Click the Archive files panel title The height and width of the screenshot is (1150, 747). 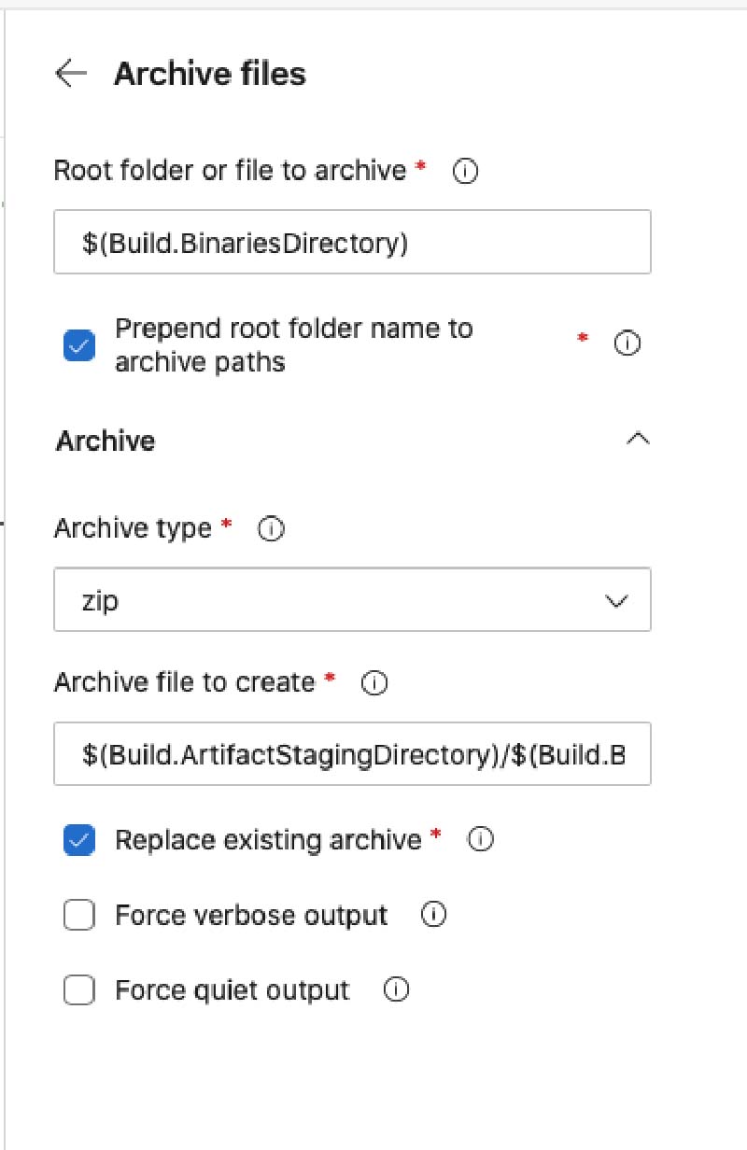[210, 74]
